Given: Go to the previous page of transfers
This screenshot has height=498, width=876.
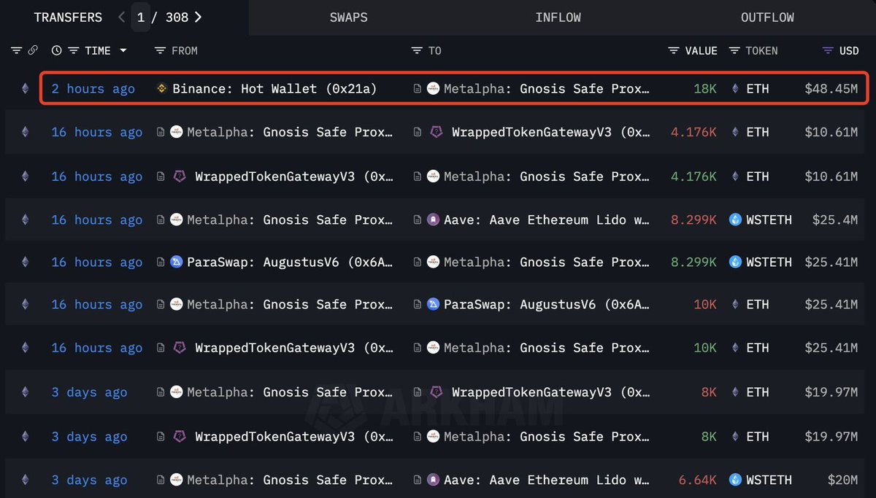Looking at the screenshot, I should point(122,17).
